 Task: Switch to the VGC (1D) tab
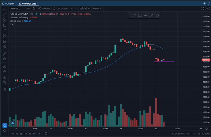point(8,4)
